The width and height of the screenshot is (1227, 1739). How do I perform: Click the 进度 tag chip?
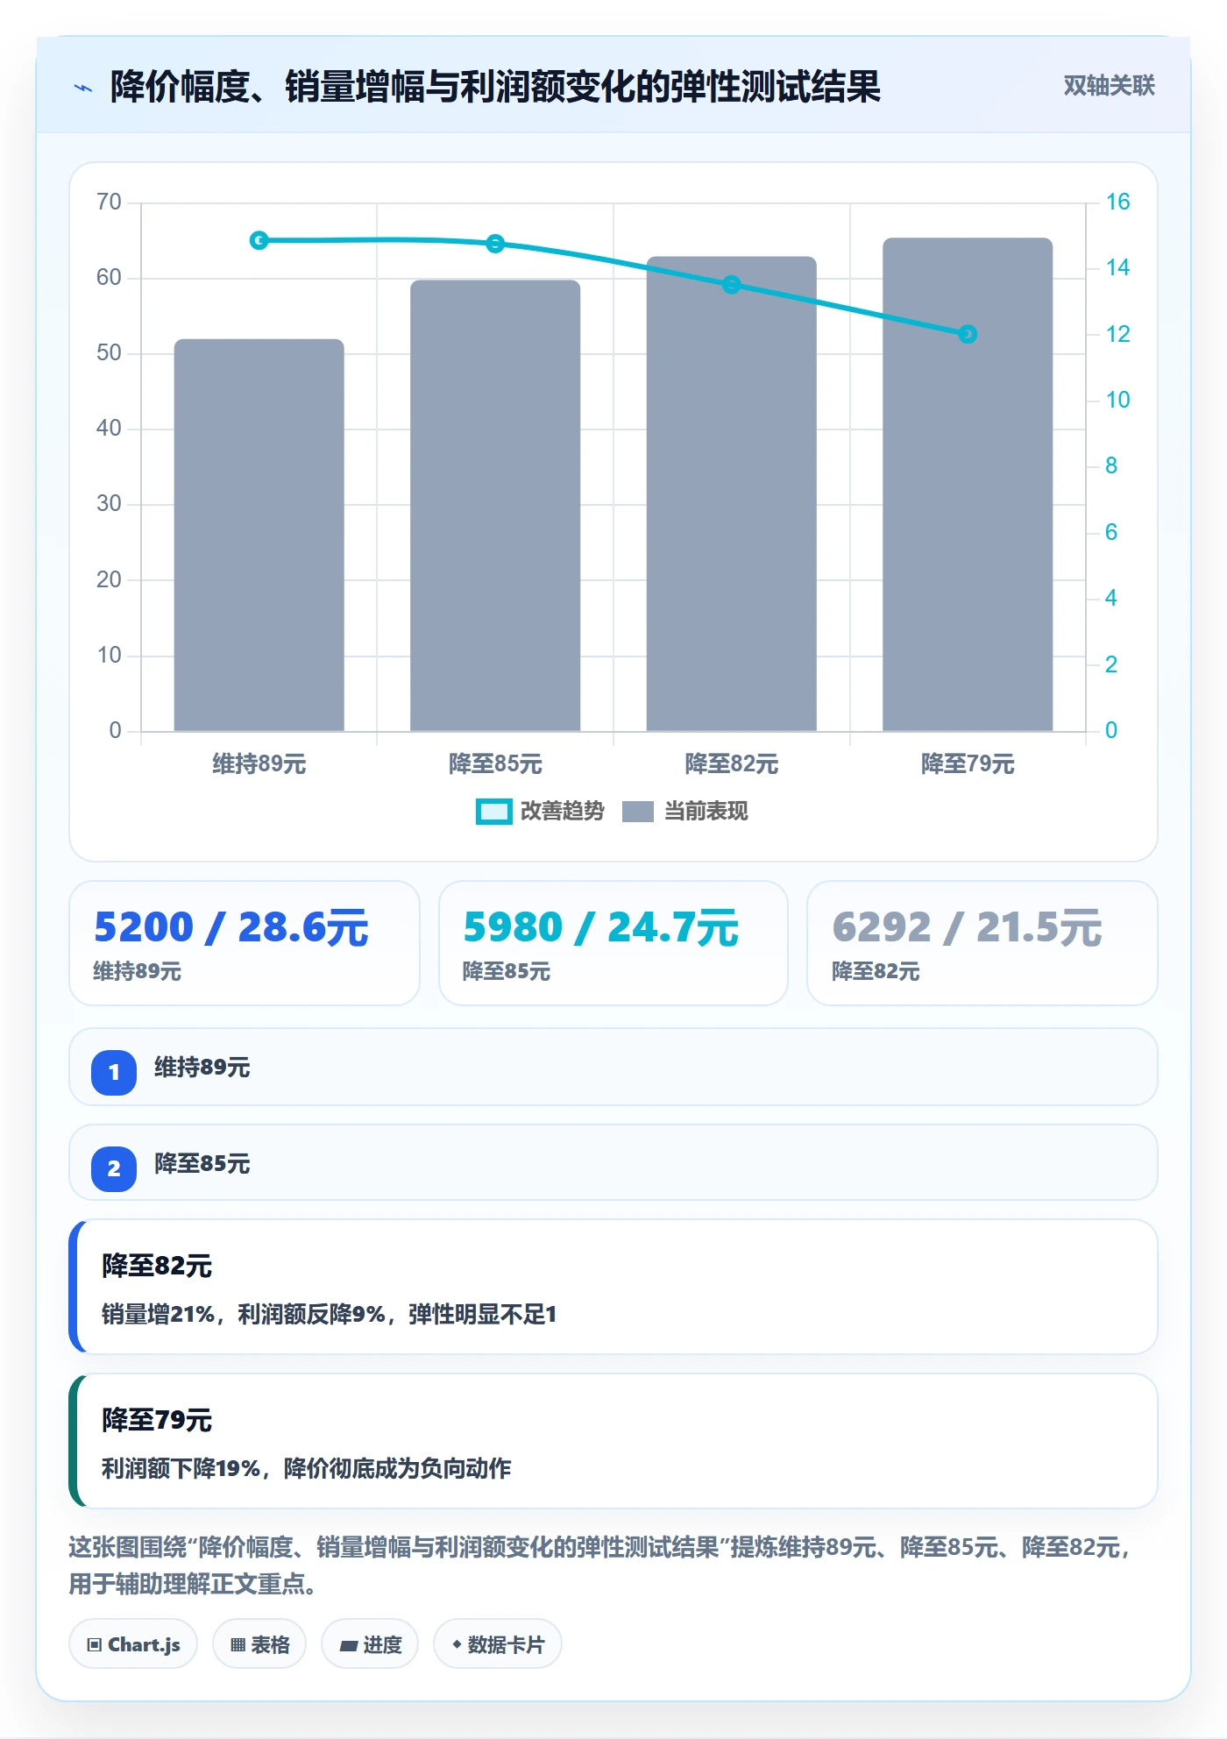tap(370, 1644)
